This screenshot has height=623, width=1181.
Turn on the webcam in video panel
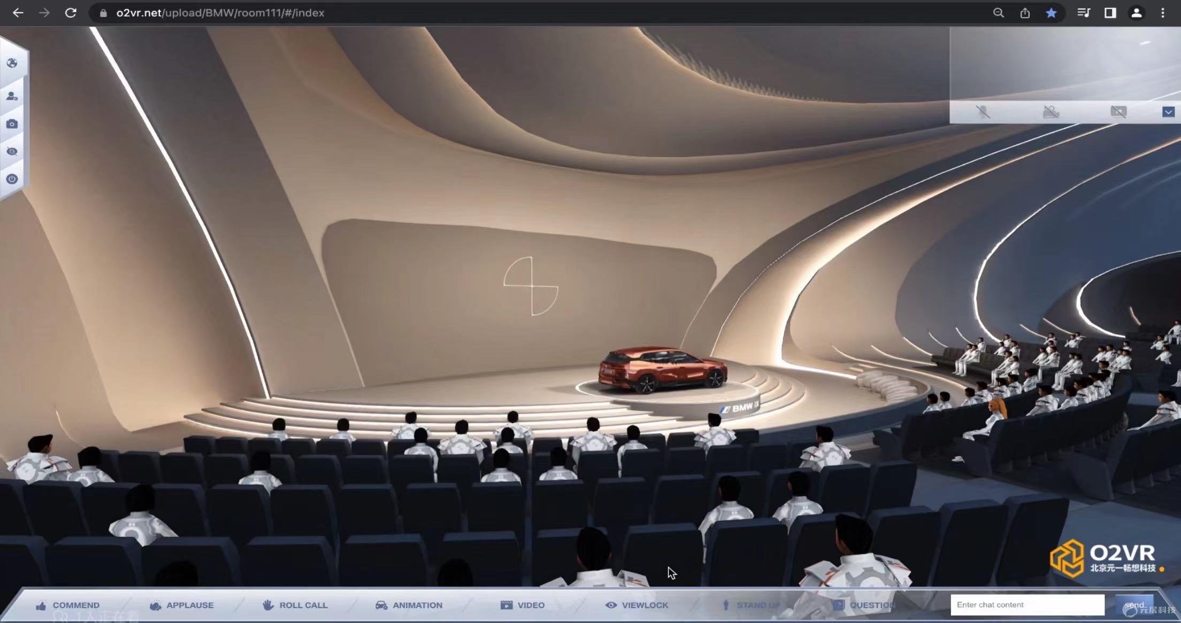(x=1051, y=112)
